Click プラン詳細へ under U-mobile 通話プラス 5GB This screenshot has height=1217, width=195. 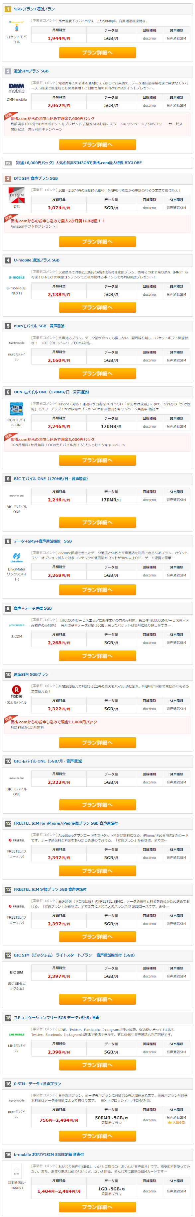coord(97,308)
